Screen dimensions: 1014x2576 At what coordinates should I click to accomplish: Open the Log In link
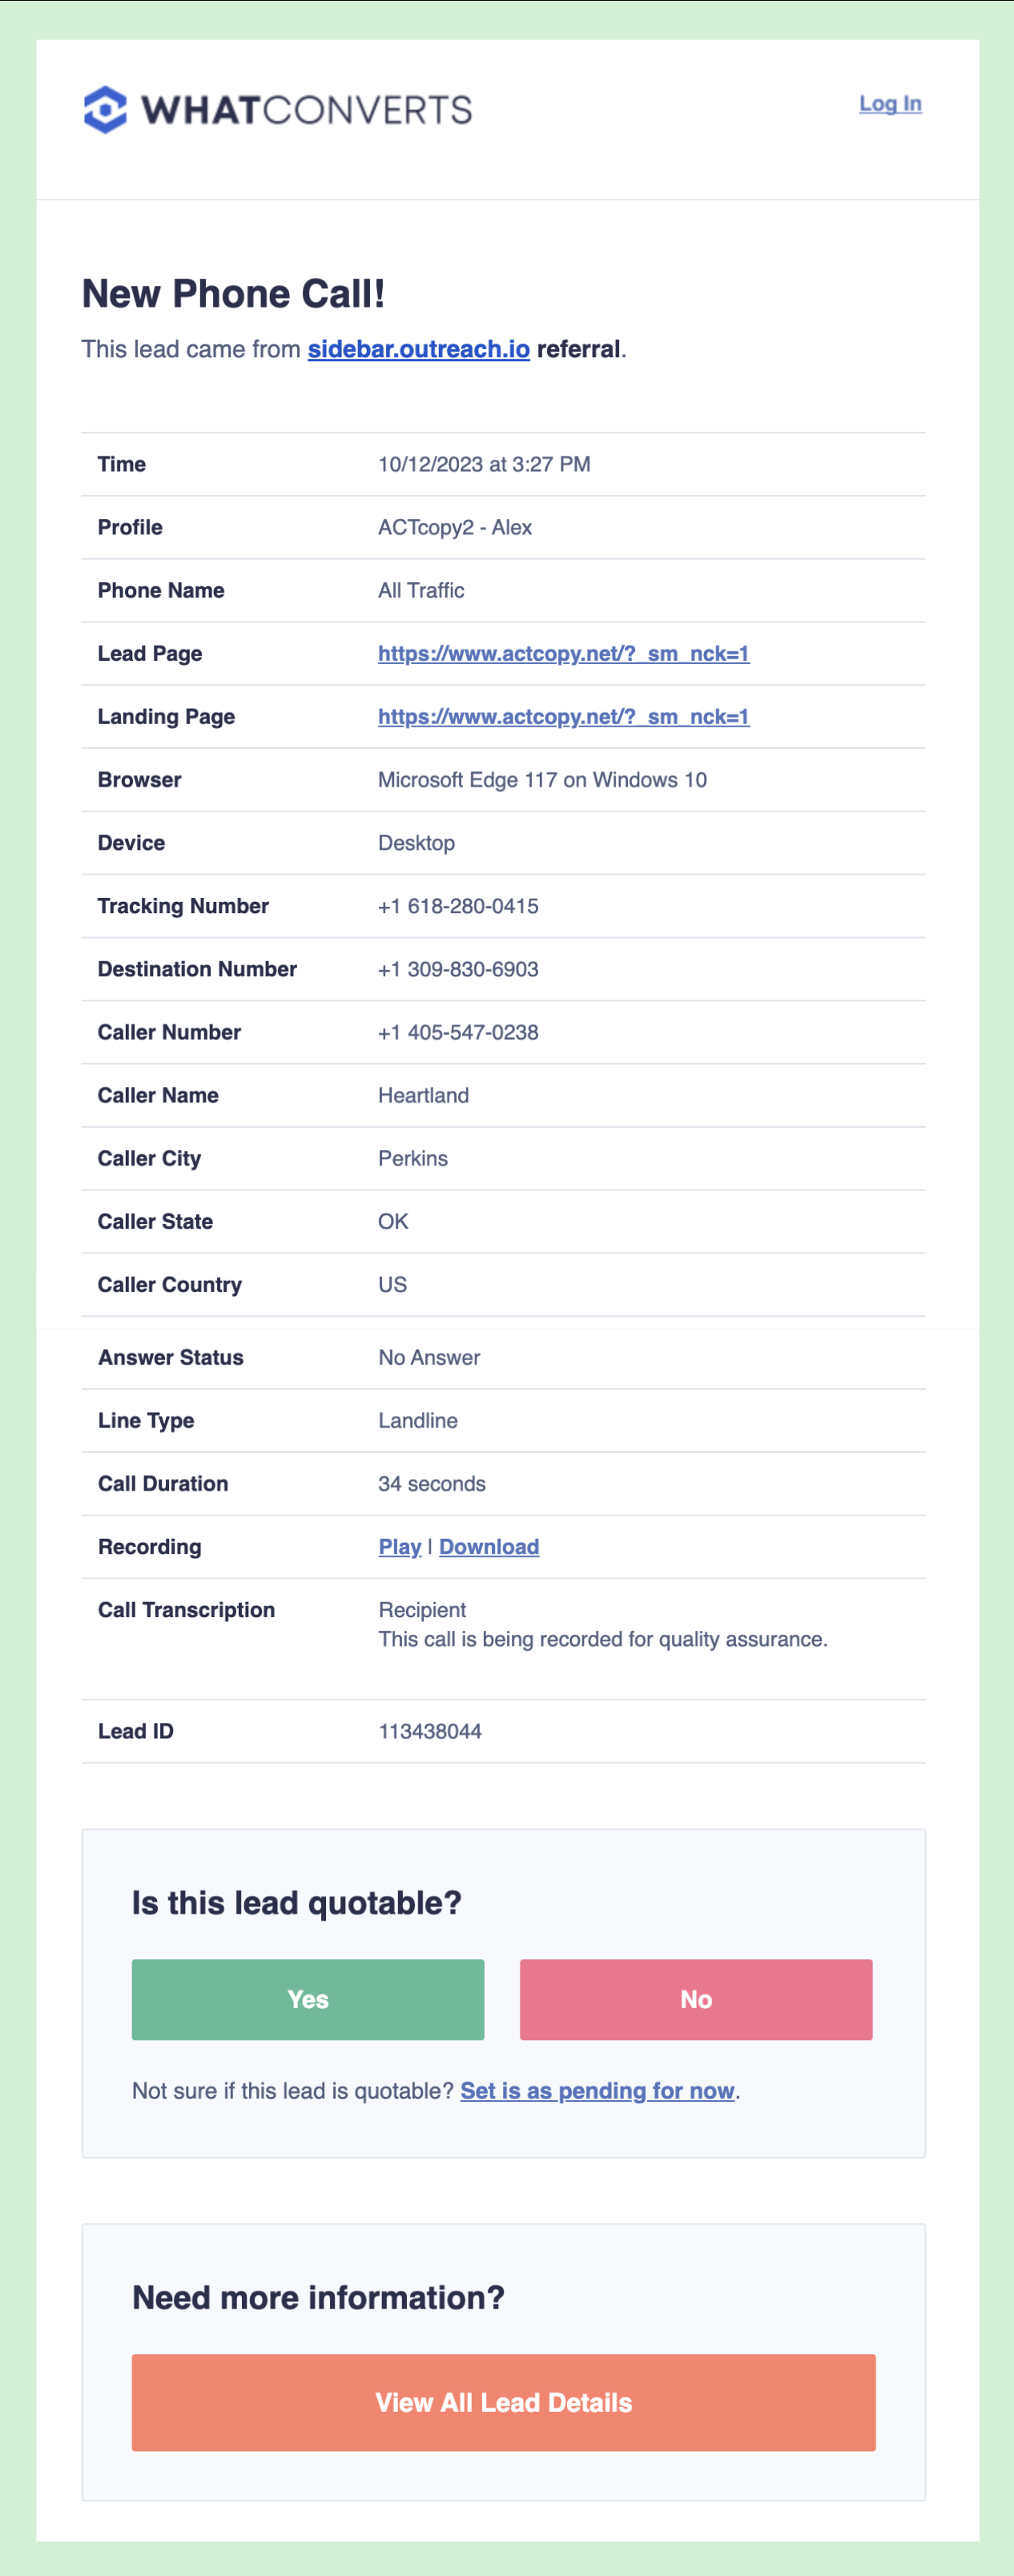(889, 104)
